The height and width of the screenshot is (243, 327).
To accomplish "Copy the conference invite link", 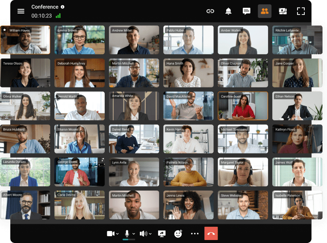I will pyautogui.click(x=210, y=11).
